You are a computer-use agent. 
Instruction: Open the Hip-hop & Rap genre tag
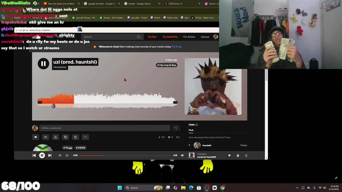click(x=167, y=65)
